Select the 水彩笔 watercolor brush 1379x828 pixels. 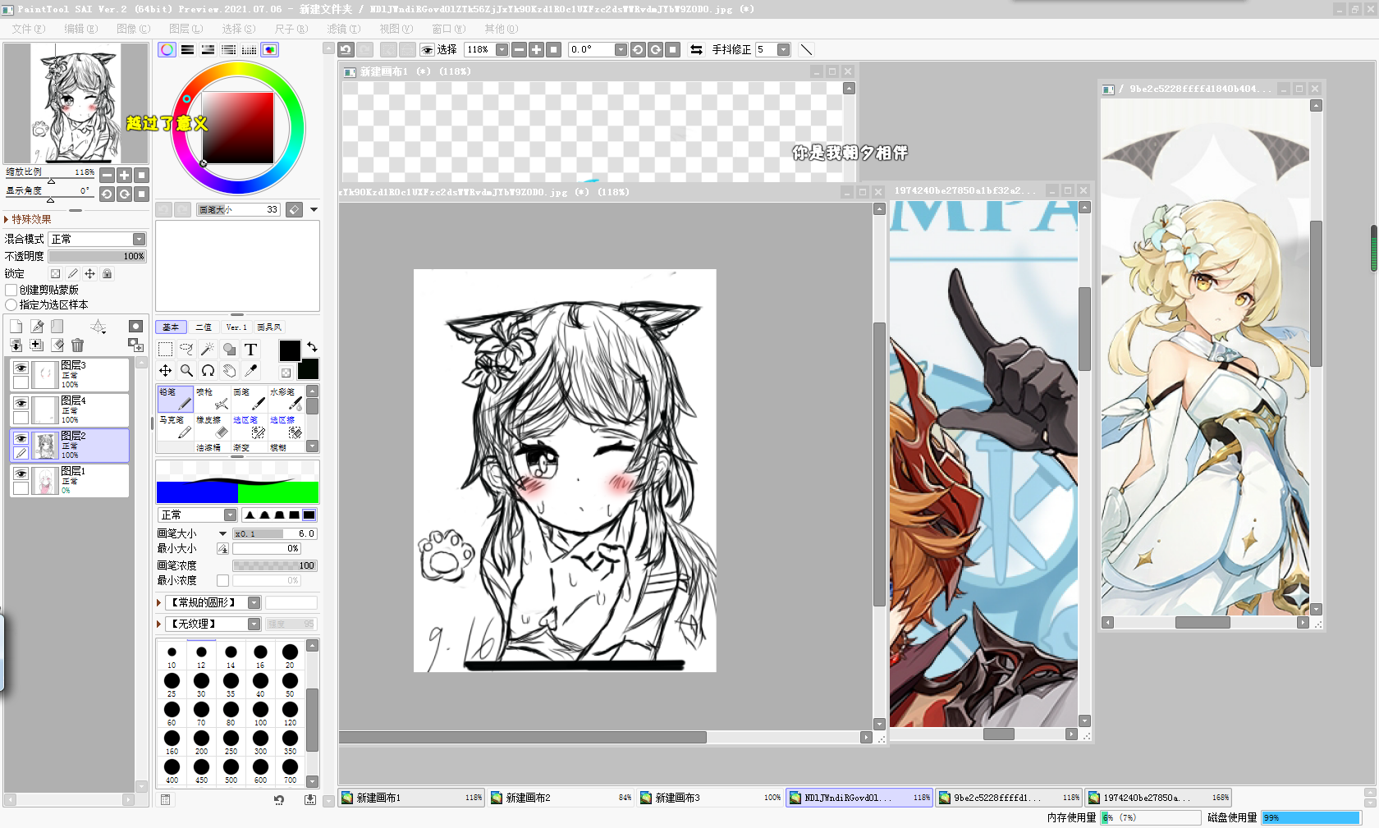pyautogui.click(x=286, y=400)
